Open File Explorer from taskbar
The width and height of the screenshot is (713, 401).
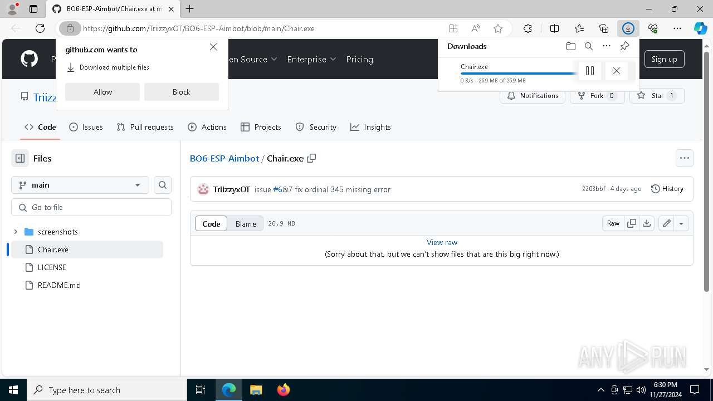point(256,390)
